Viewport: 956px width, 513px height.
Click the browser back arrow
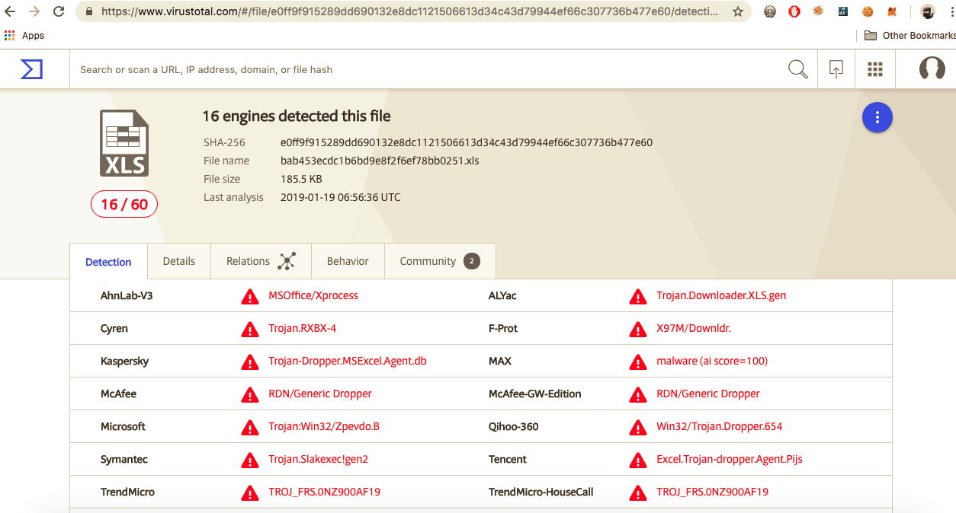point(11,11)
